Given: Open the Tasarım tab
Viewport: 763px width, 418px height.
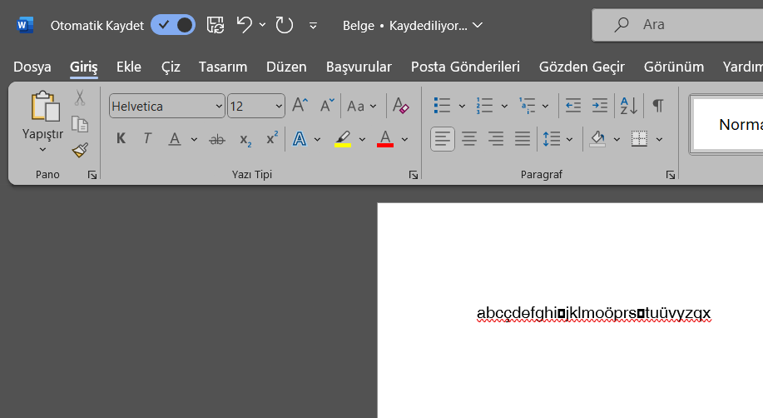Looking at the screenshot, I should (223, 67).
